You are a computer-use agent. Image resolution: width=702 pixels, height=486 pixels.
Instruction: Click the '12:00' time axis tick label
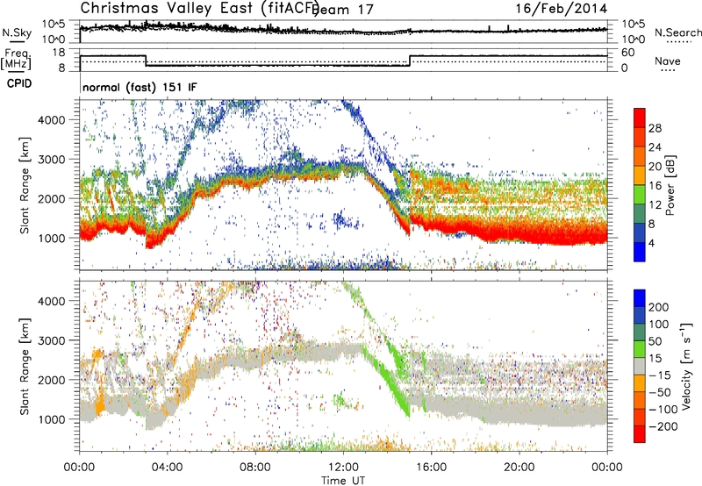tap(343, 468)
